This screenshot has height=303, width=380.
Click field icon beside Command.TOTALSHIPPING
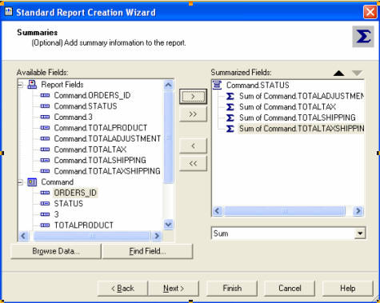click(45, 160)
